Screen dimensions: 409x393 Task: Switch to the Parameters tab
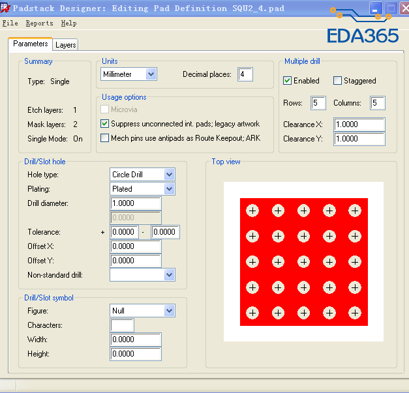[x=31, y=44]
